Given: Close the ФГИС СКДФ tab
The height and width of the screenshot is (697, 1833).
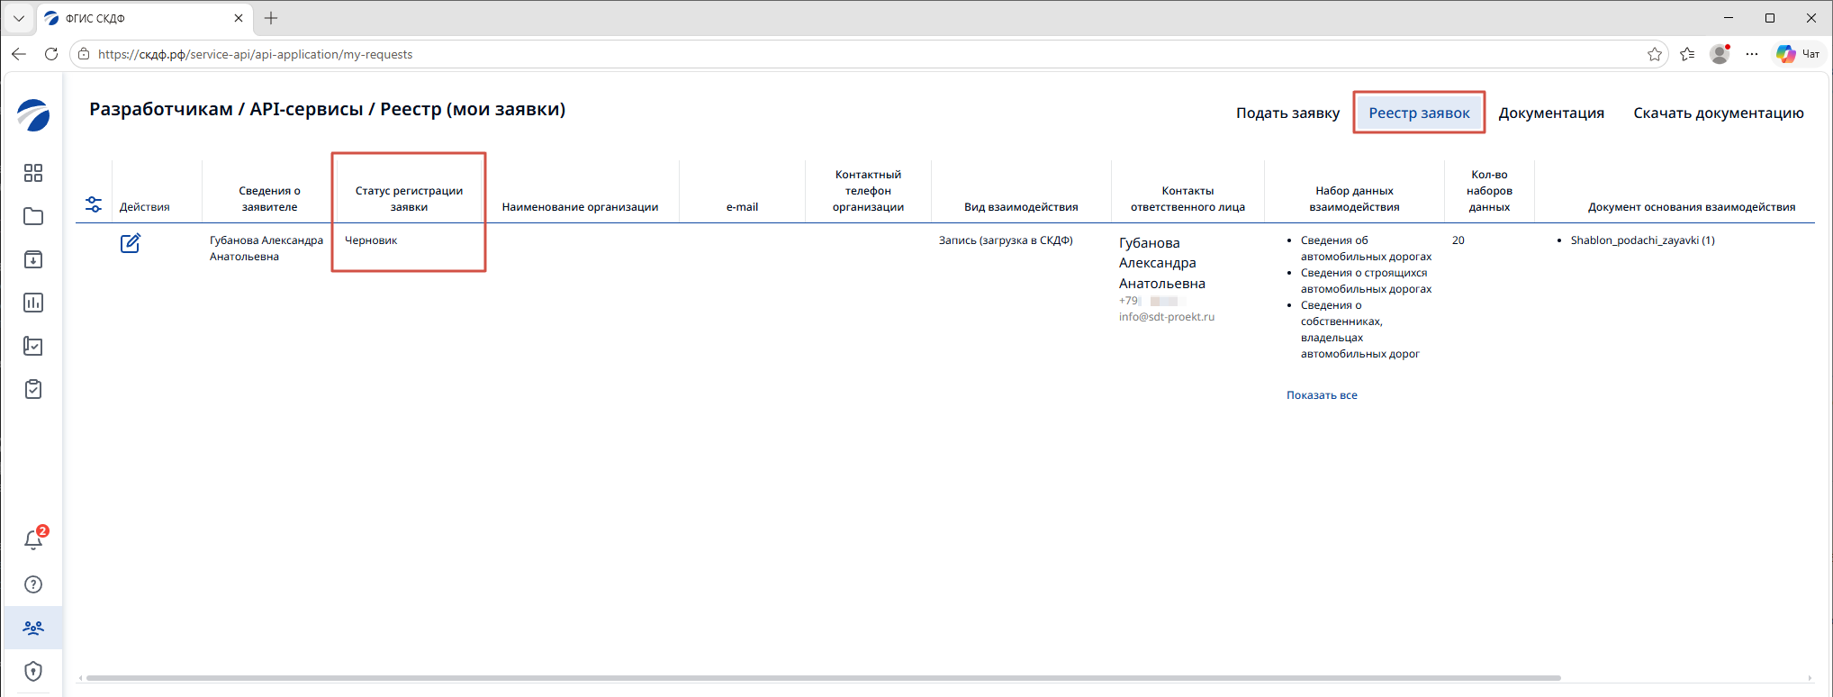Looking at the screenshot, I should 239,18.
